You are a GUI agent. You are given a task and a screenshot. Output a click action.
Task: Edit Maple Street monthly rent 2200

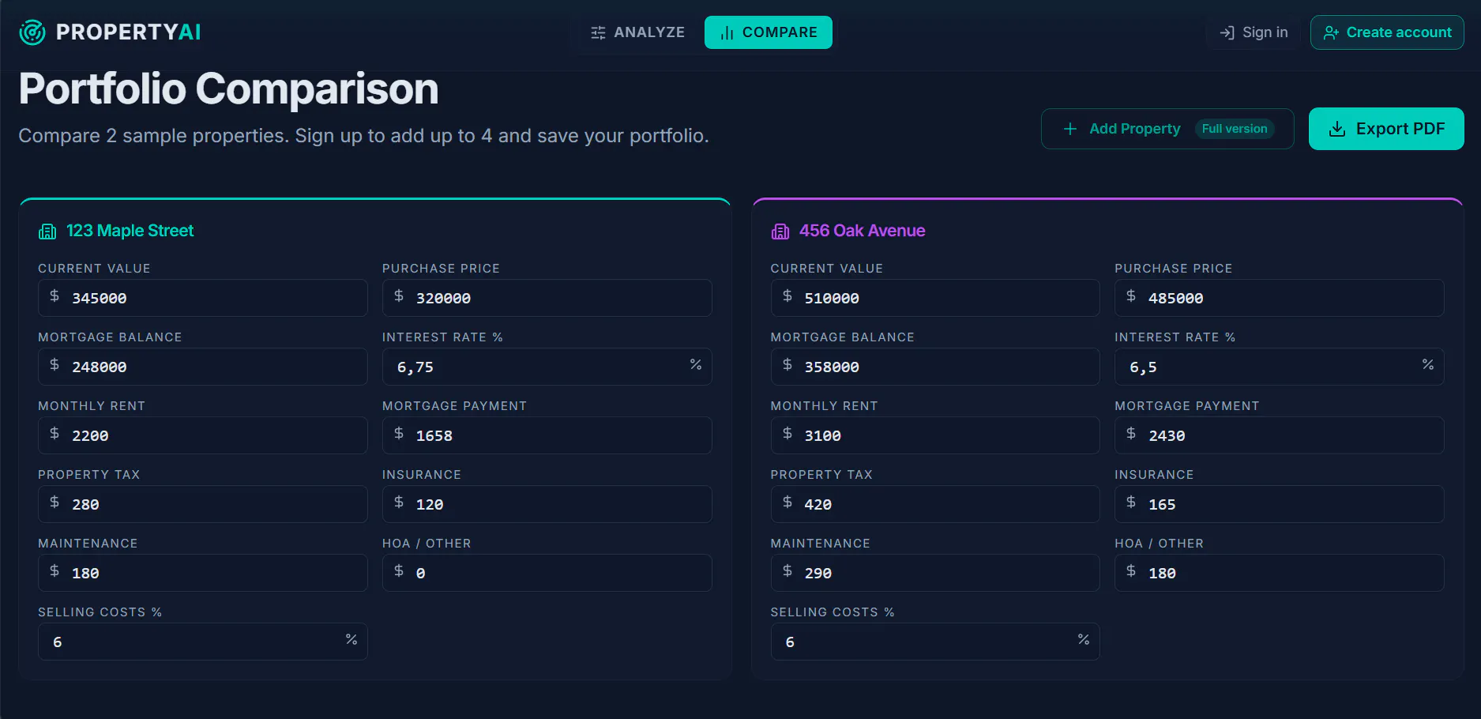point(203,435)
